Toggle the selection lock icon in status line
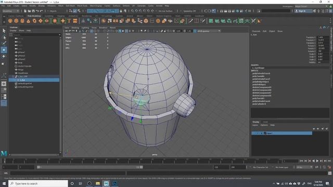Screen dimensions: 333x187 121,11
